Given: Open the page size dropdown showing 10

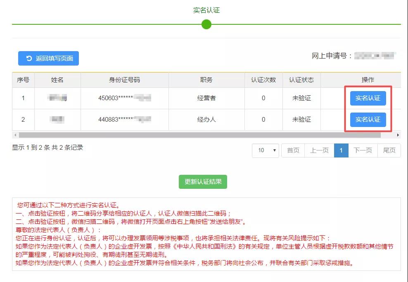Looking at the screenshot, I should 265,150.
